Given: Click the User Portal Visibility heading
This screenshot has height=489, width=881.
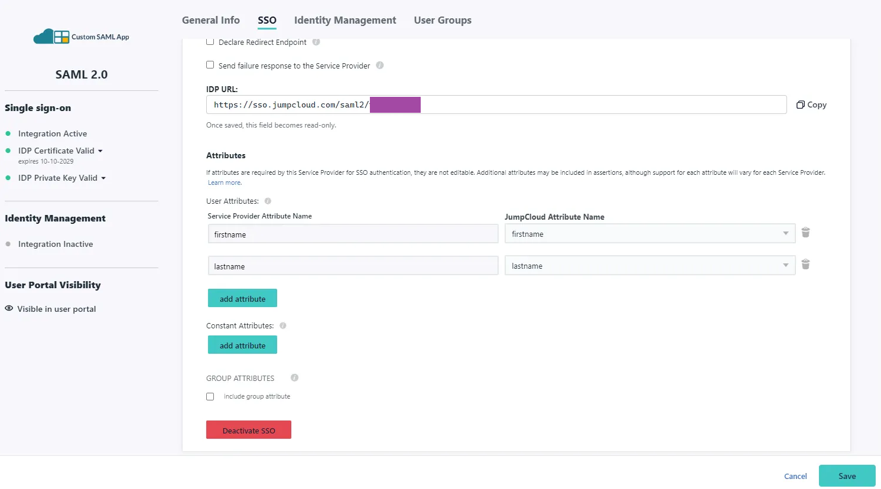Looking at the screenshot, I should (53, 285).
